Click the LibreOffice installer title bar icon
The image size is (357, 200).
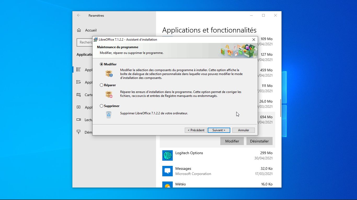[96, 40]
